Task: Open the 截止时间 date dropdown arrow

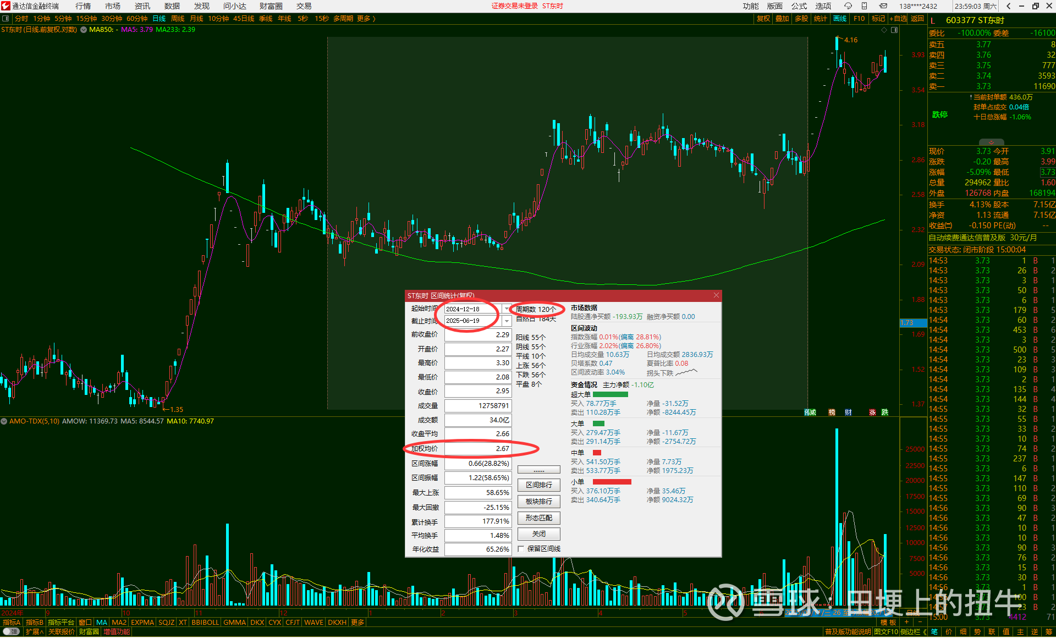Action: tap(507, 321)
